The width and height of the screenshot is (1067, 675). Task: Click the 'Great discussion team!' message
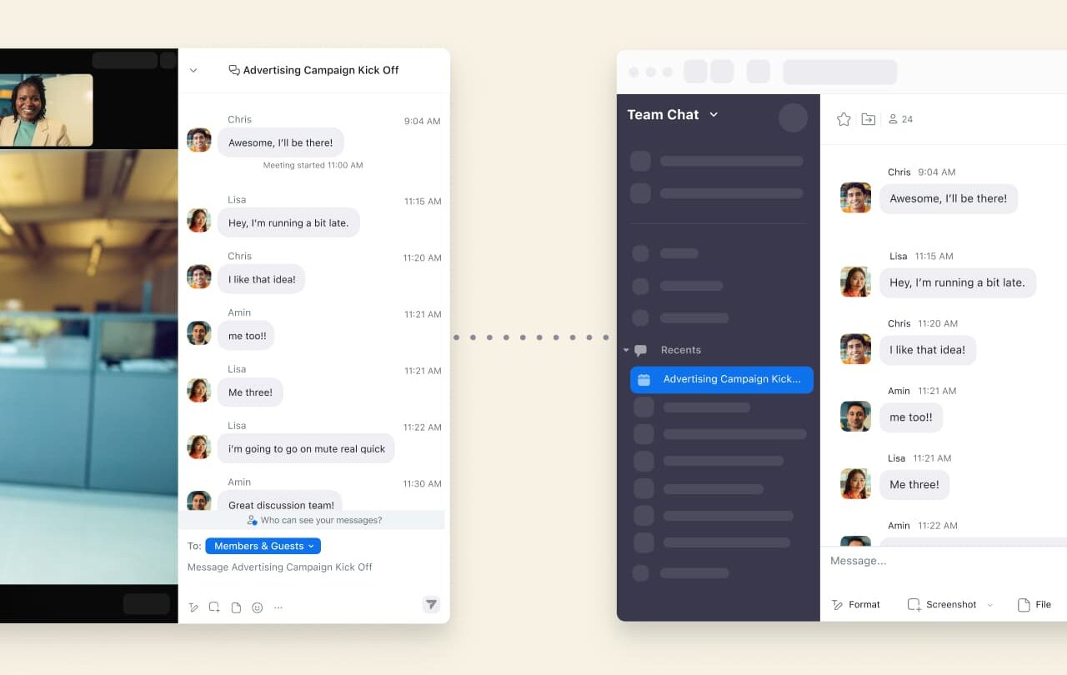[281, 502]
